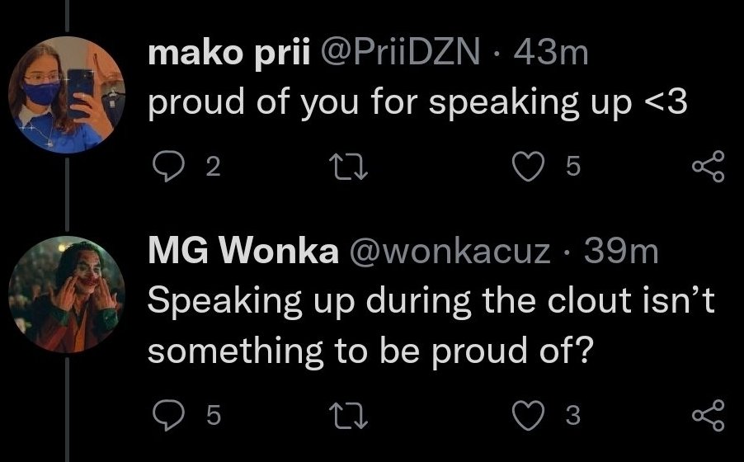Share MG Wonka's tweet
744x462 pixels.
point(709,416)
